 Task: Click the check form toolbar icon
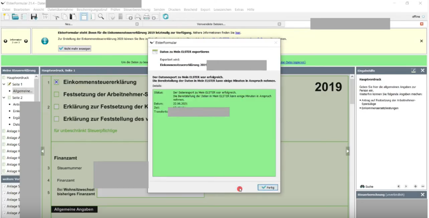click(112, 17)
